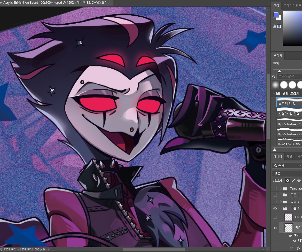Click the canvas scroll left arrow

(53, 250)
